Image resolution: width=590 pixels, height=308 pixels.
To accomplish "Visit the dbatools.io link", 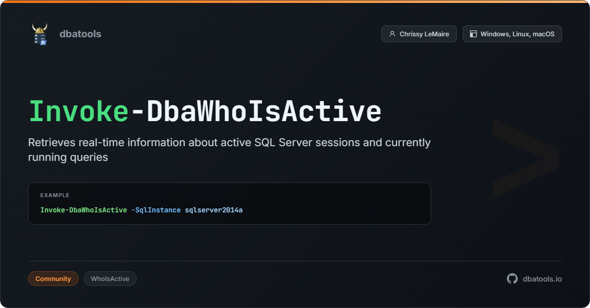I will [542, 279].
